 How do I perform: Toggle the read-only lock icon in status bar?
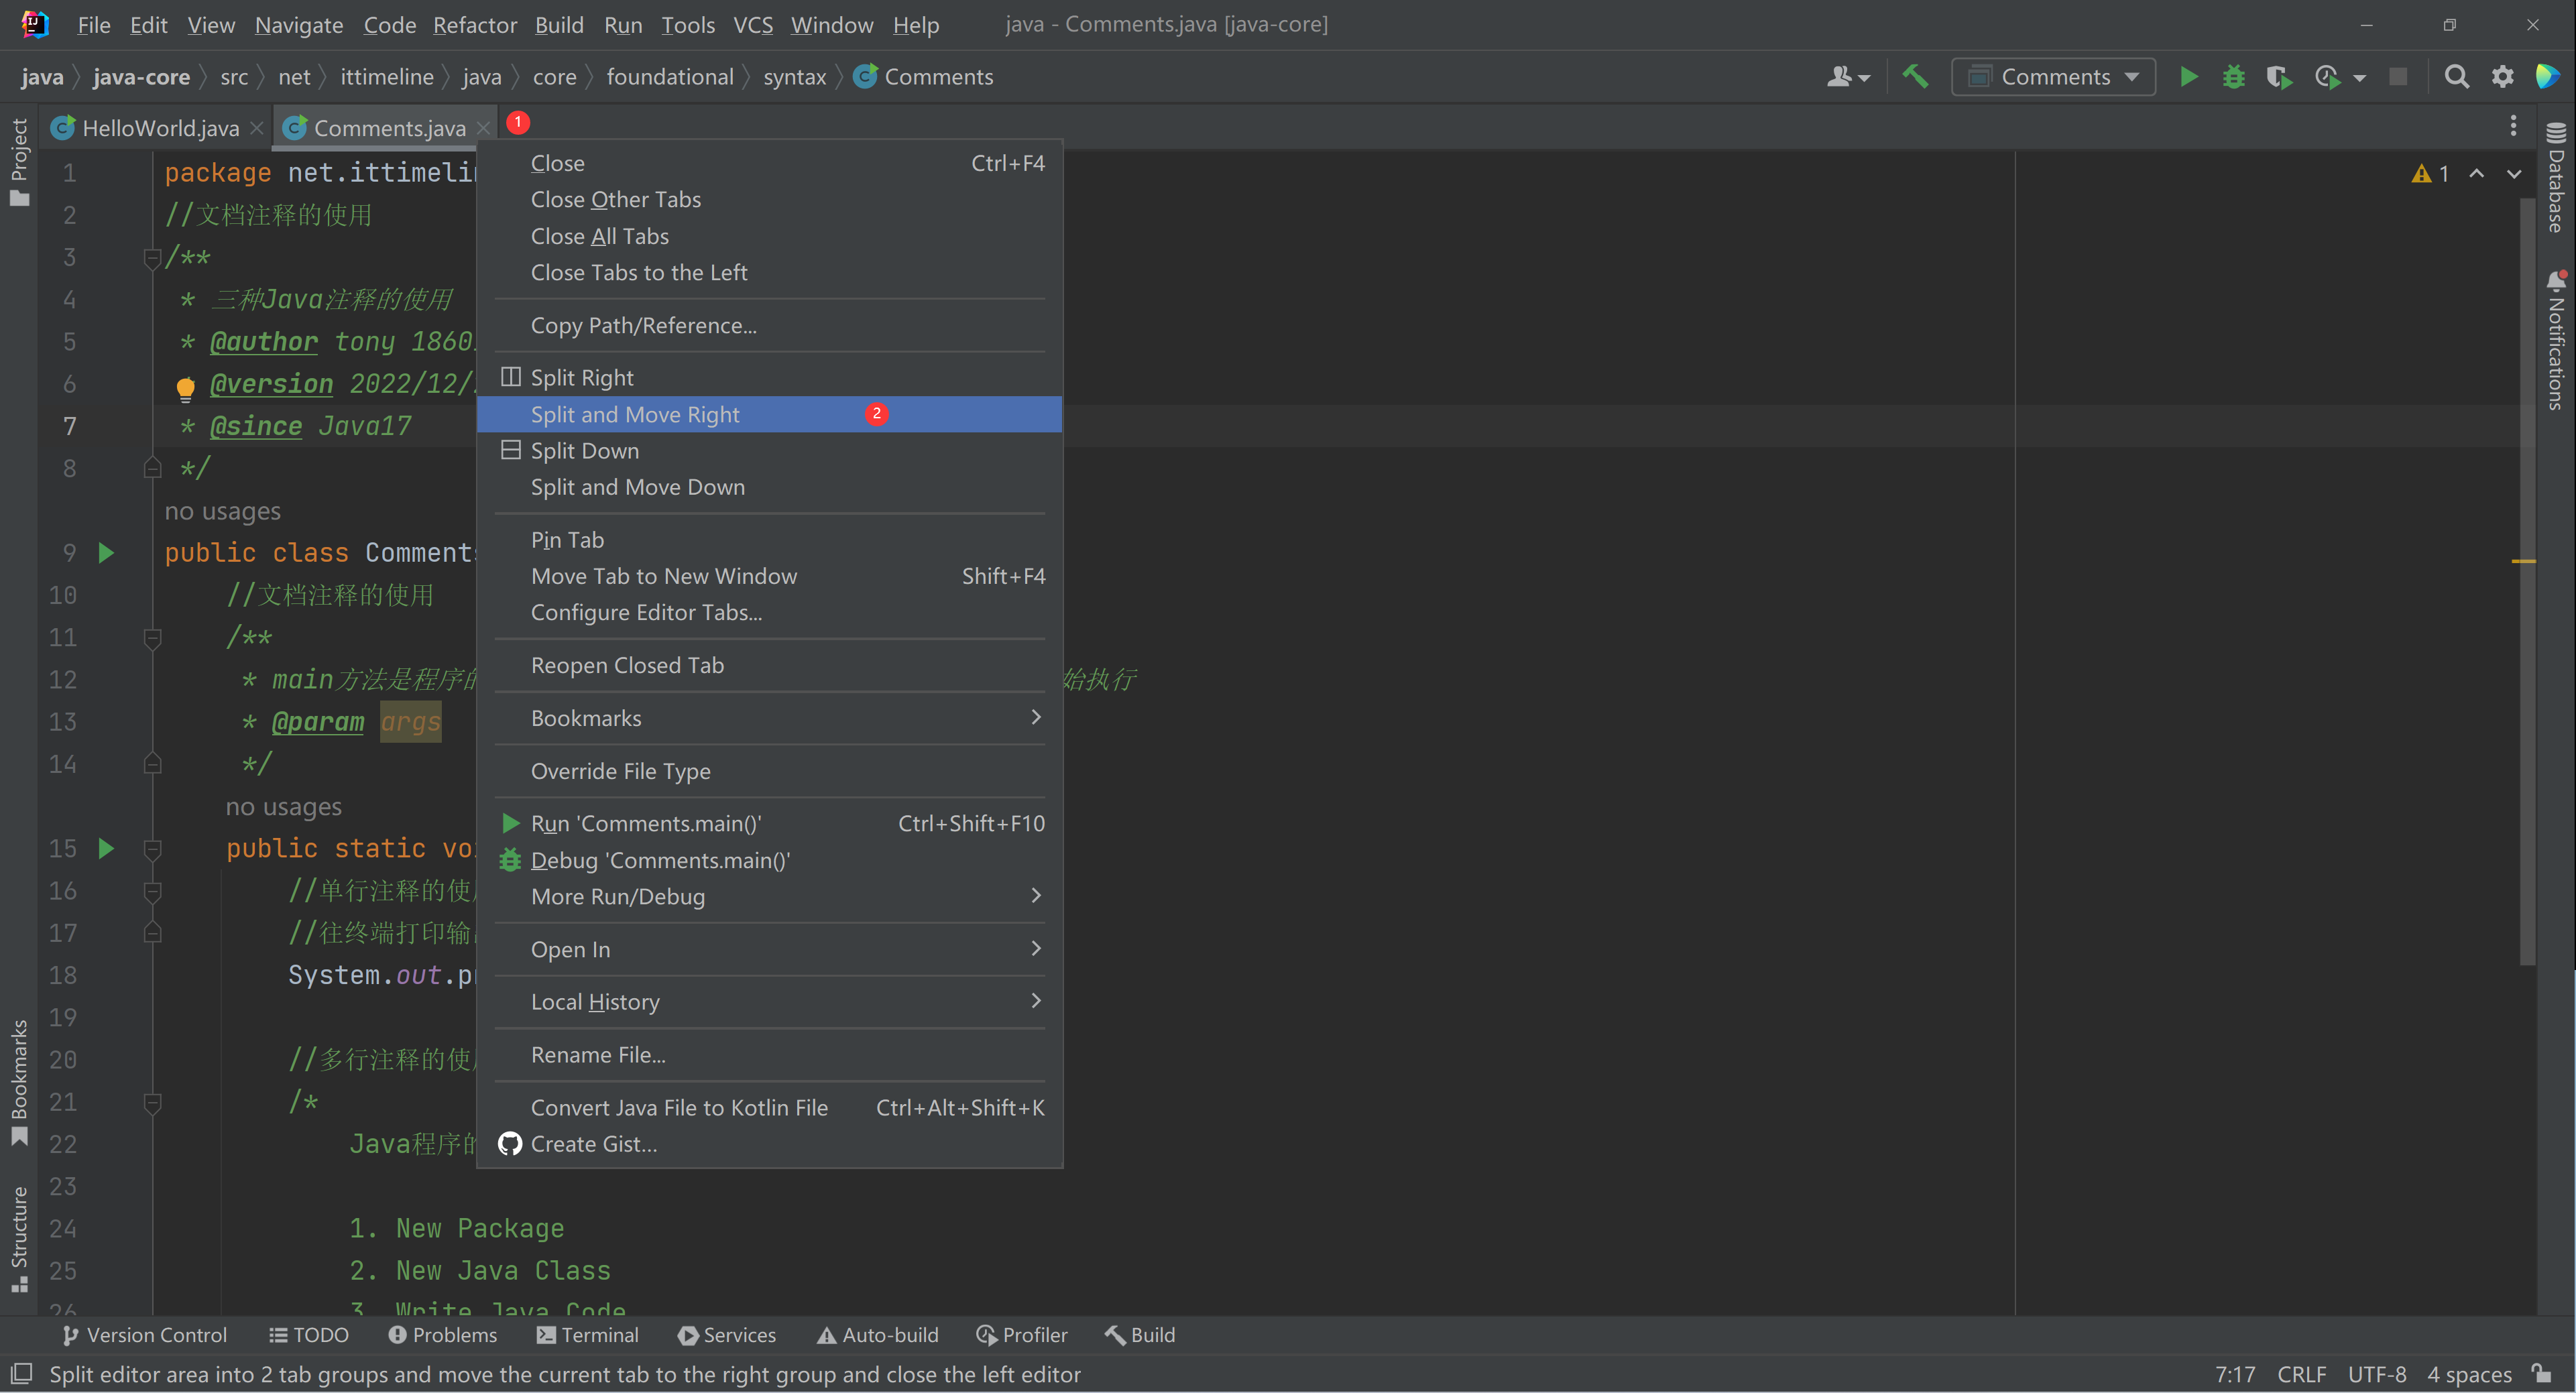pyautogui.click(x=2542, y=1373)
